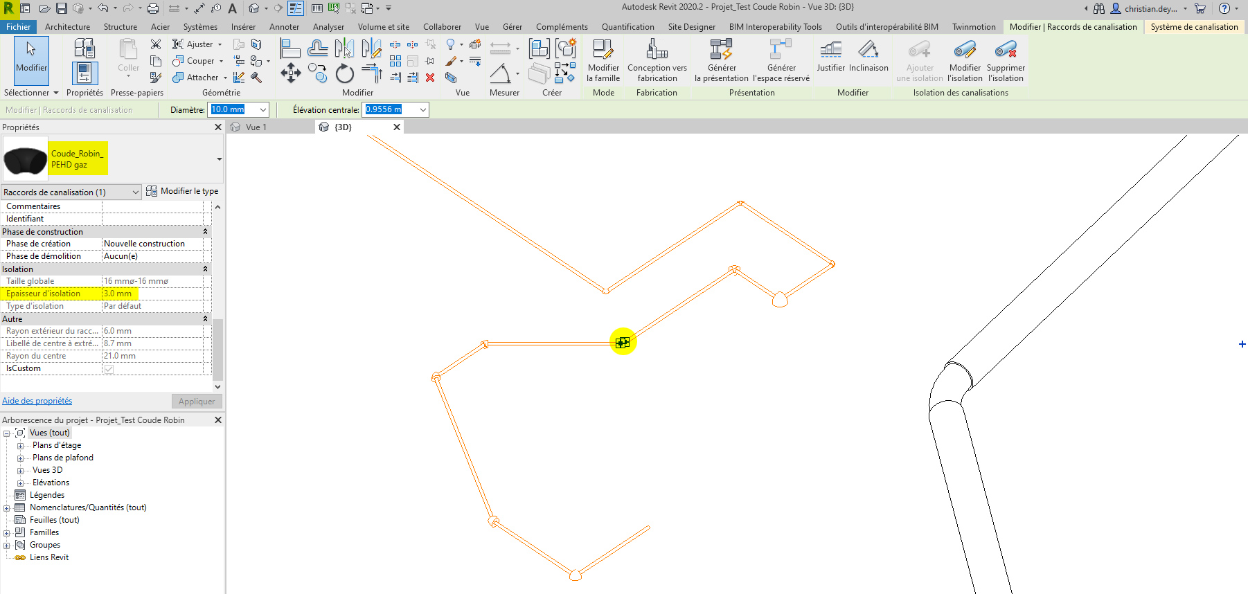Screen dimensions: 1248x594
Task: Open the Diamètre dropdown
Action: (x=263, y=109)
